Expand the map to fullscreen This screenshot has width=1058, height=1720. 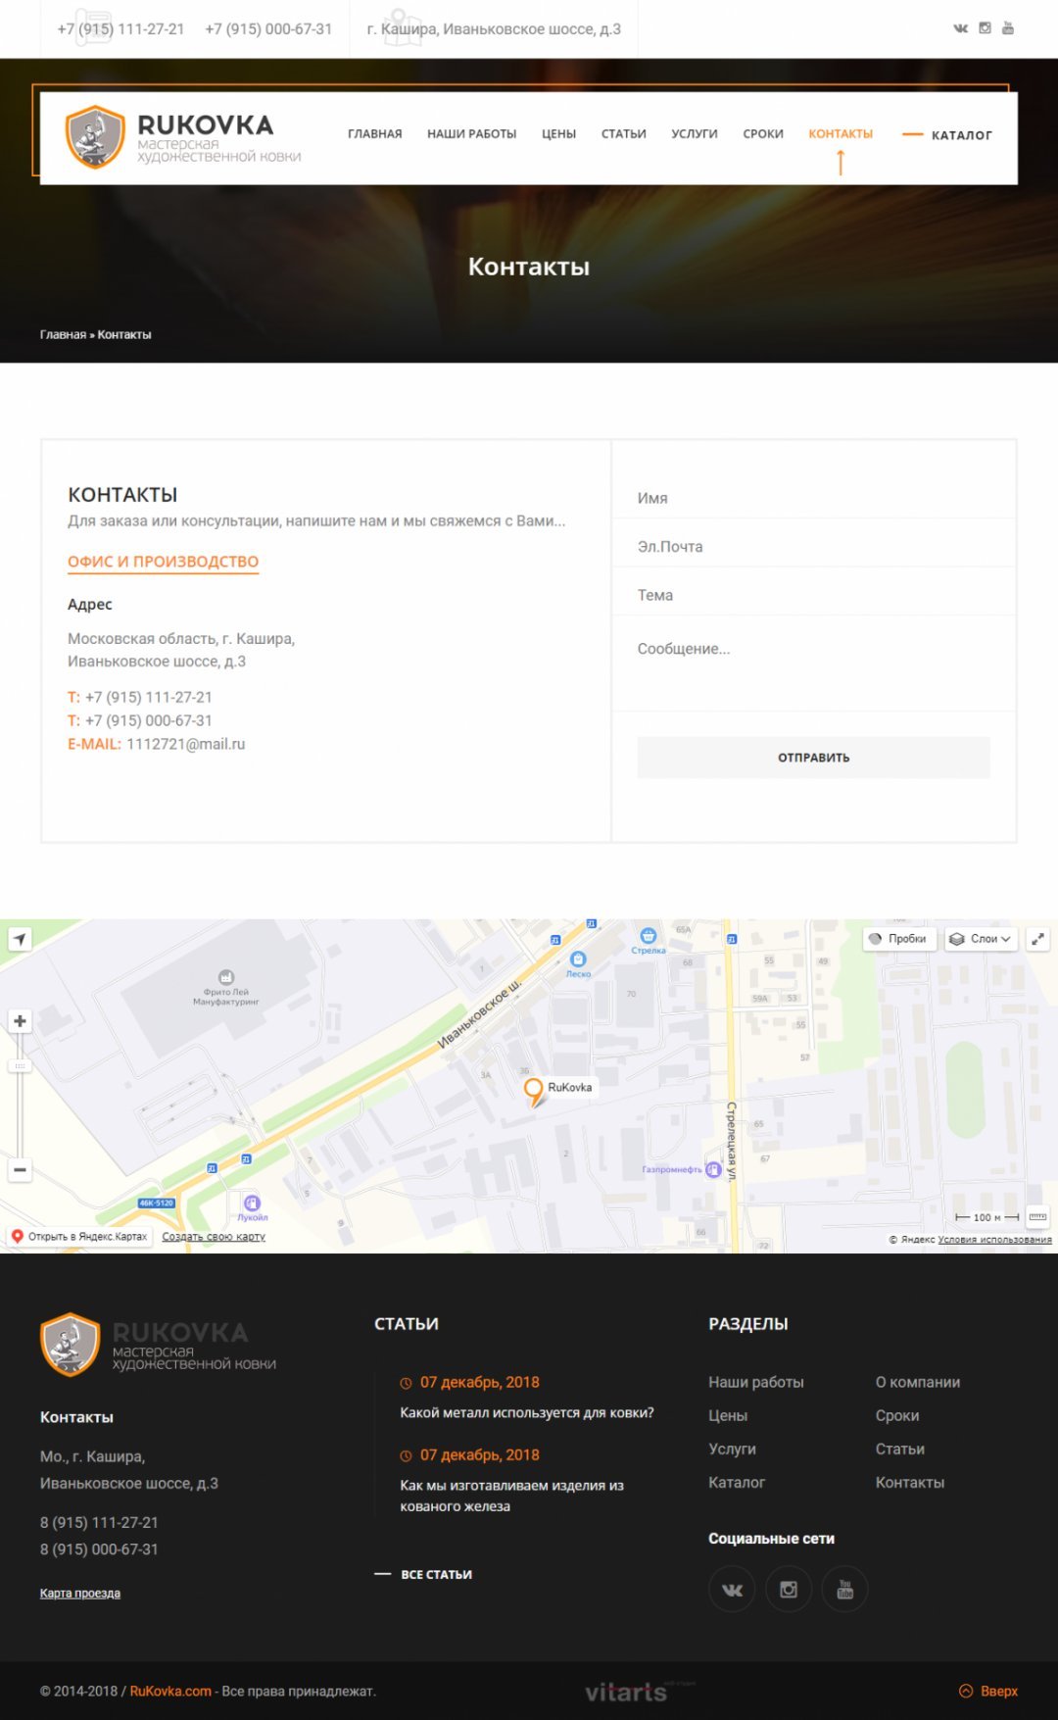(1037, 939)
